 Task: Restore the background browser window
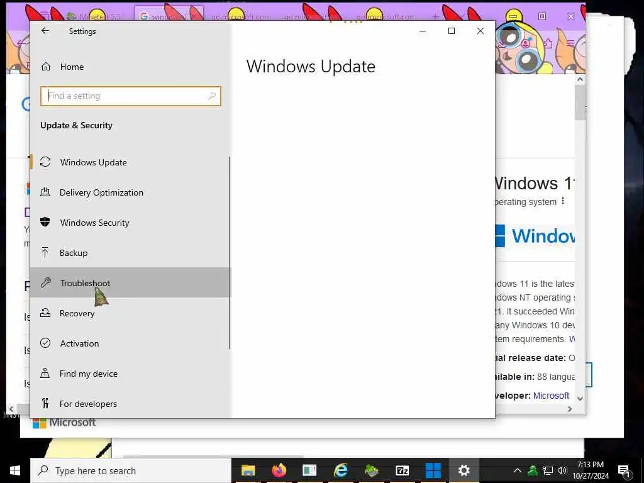[542, 16]
